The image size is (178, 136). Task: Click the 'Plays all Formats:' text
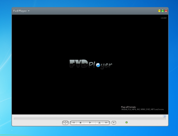point(129,107)
